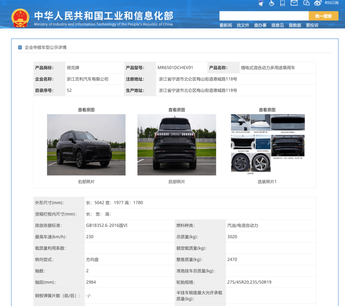Click the 最高车速(km/h) row label
The image size is (345, 306).
click(x=51, y=237)
